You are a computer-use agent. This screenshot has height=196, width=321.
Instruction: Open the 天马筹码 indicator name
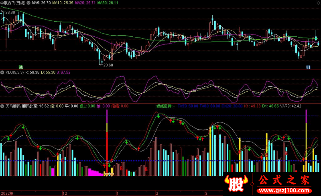click(x=13, y=106)
